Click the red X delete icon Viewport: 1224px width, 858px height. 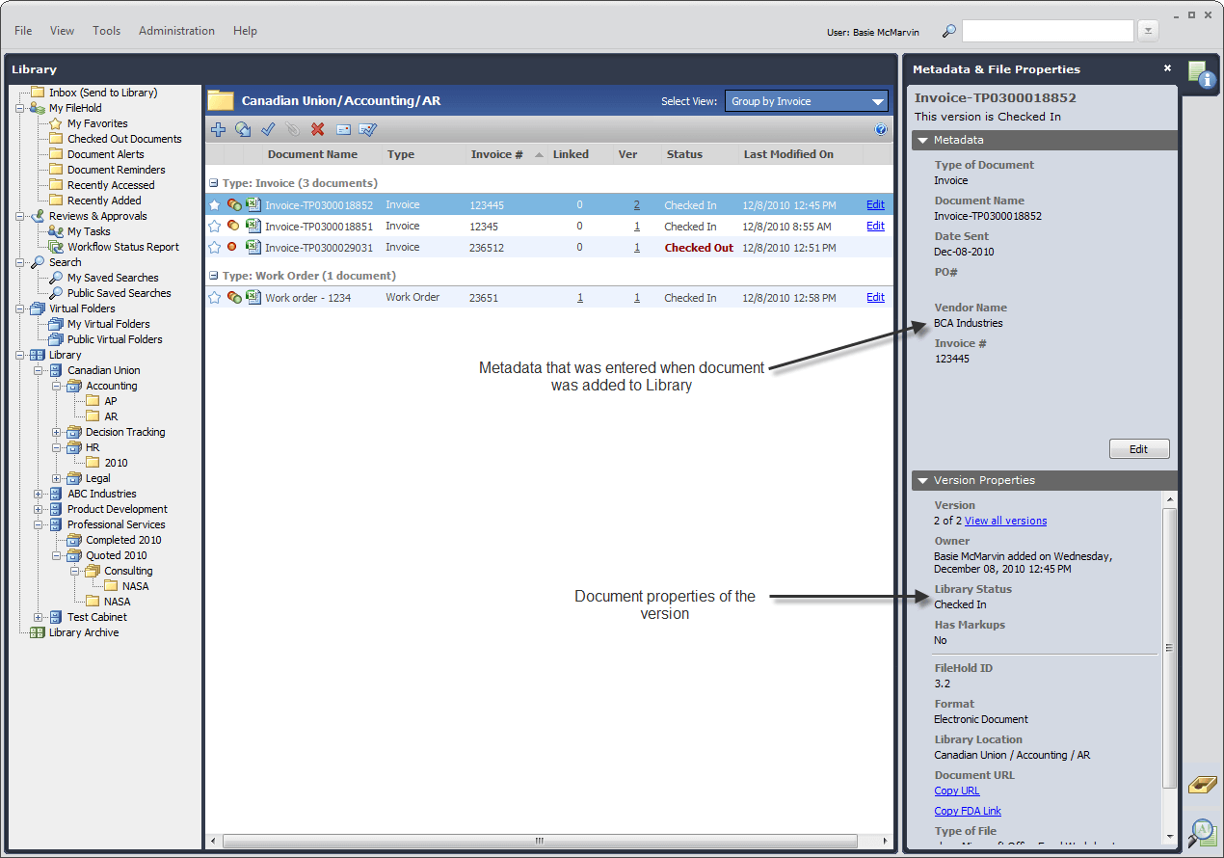pos(318,129)
